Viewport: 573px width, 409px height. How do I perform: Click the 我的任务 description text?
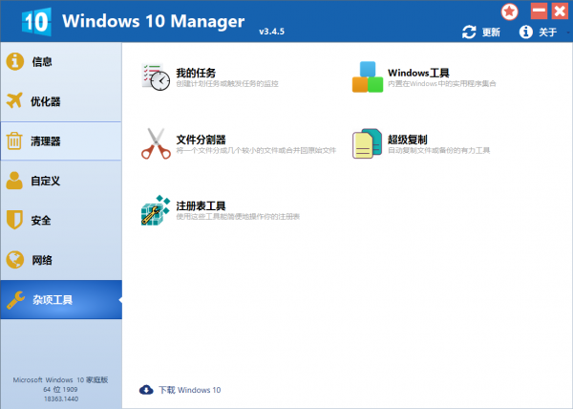pos(227,84)
